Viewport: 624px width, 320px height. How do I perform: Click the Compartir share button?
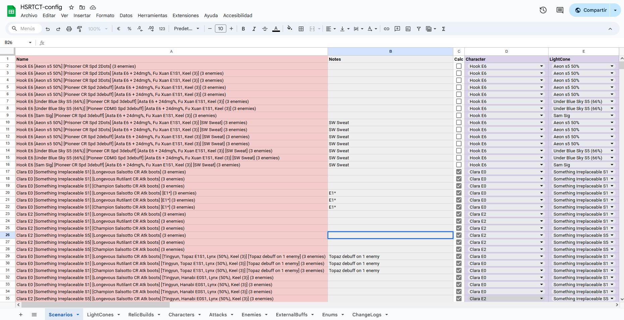pyautogui.click(x=591, y=10)
